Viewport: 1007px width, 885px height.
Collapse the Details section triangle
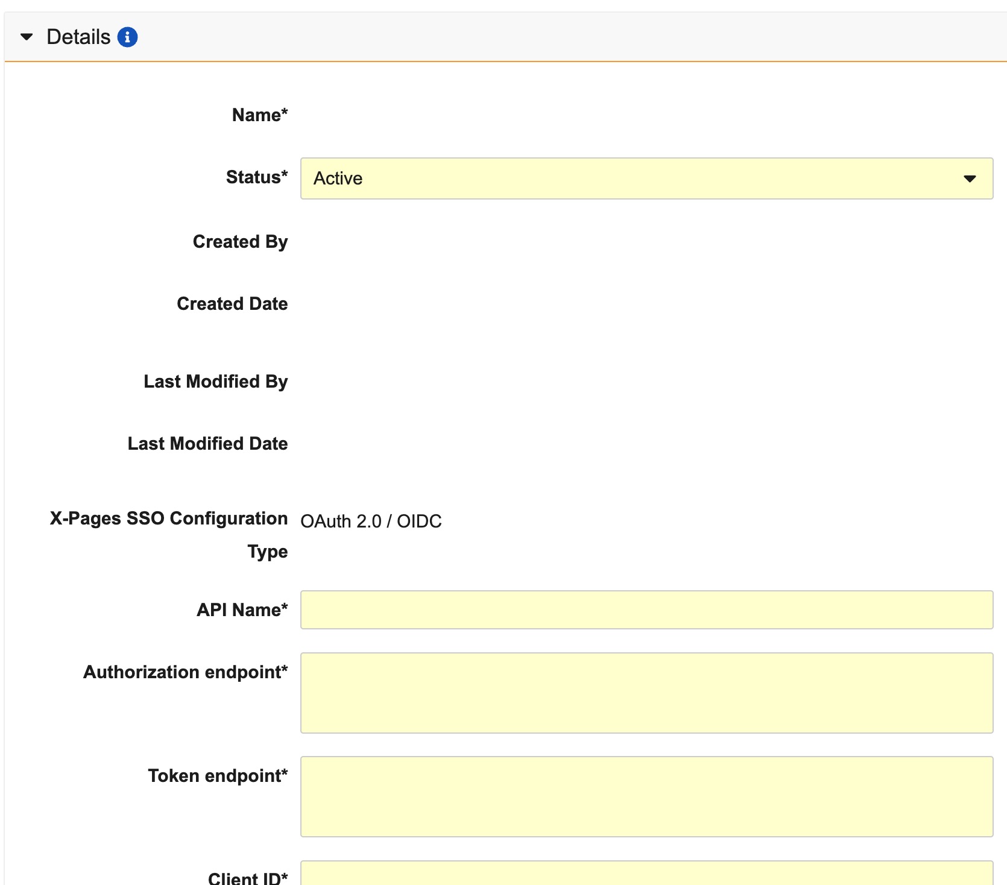[x=27, y=37]
